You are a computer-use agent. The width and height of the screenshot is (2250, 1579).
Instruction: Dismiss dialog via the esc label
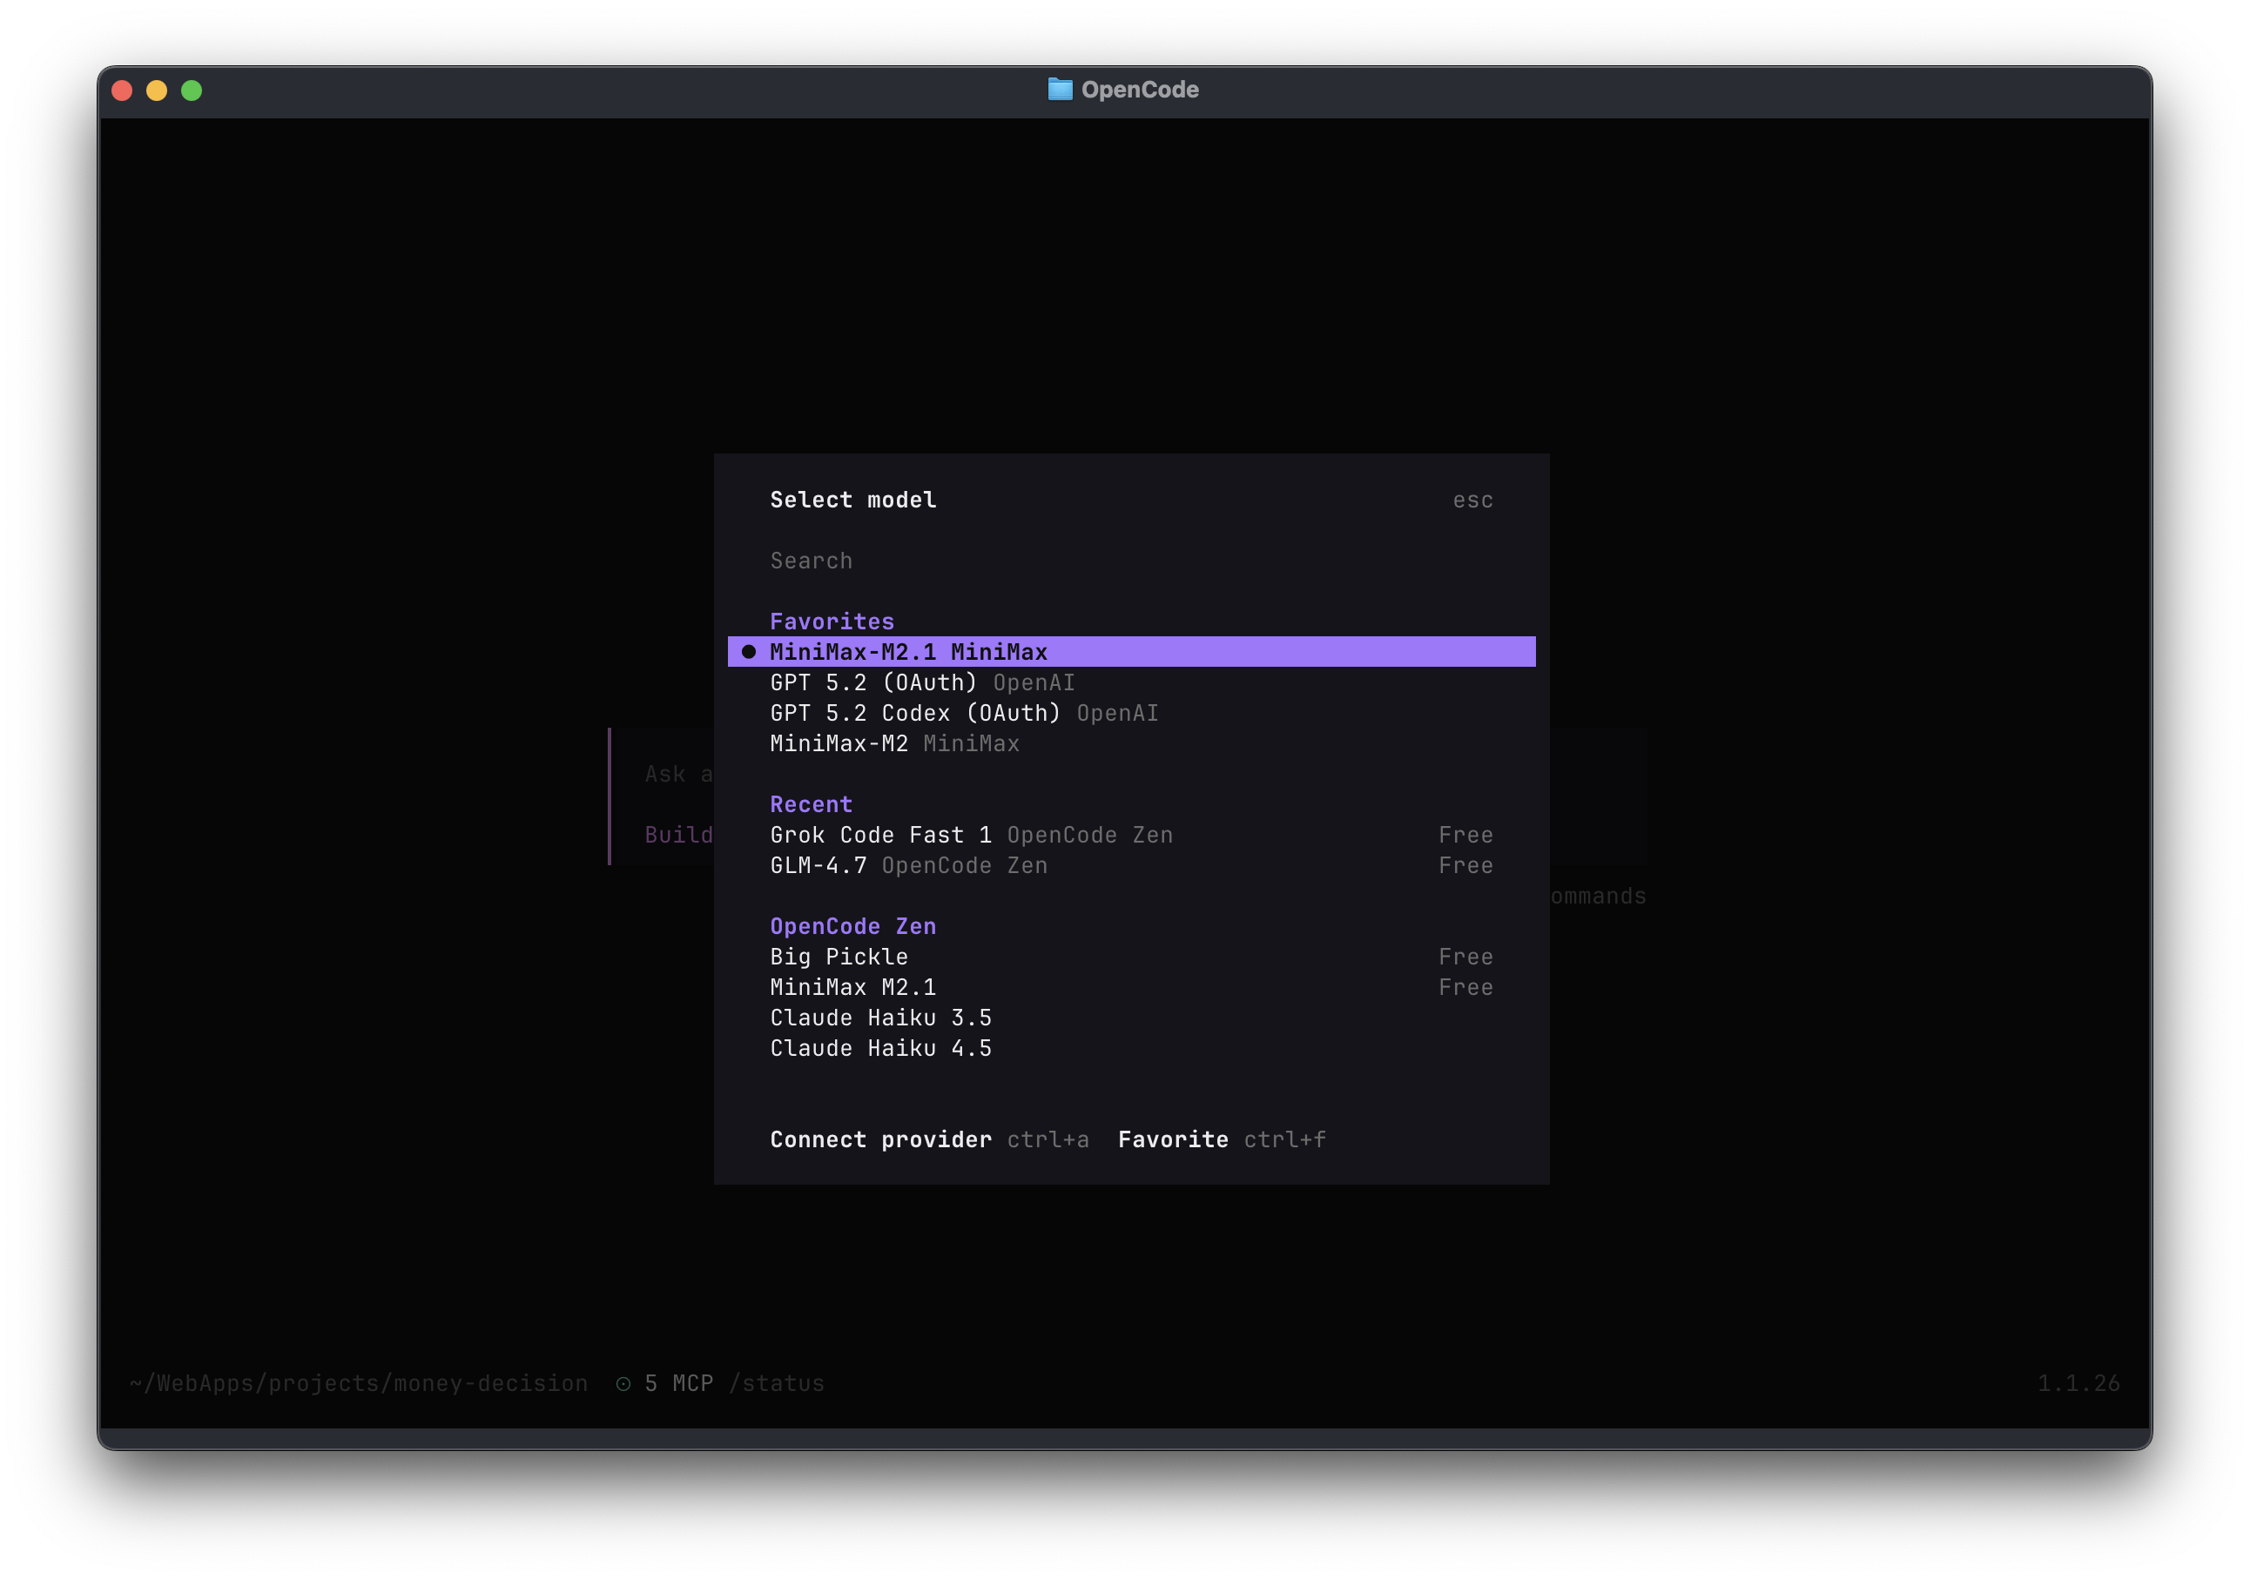[1472, 501]
